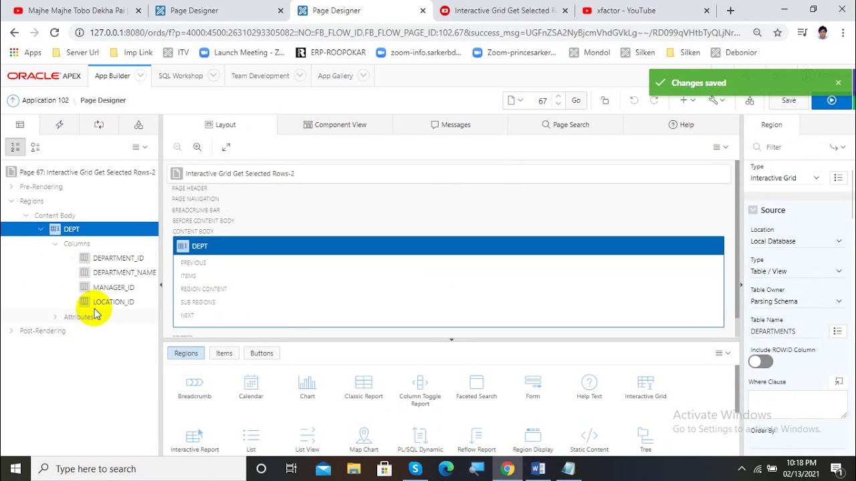Select DEPARTMENT_ID column
Image resolution: width=856 pixels, height=481 pixels.
[x=118, y=258]
